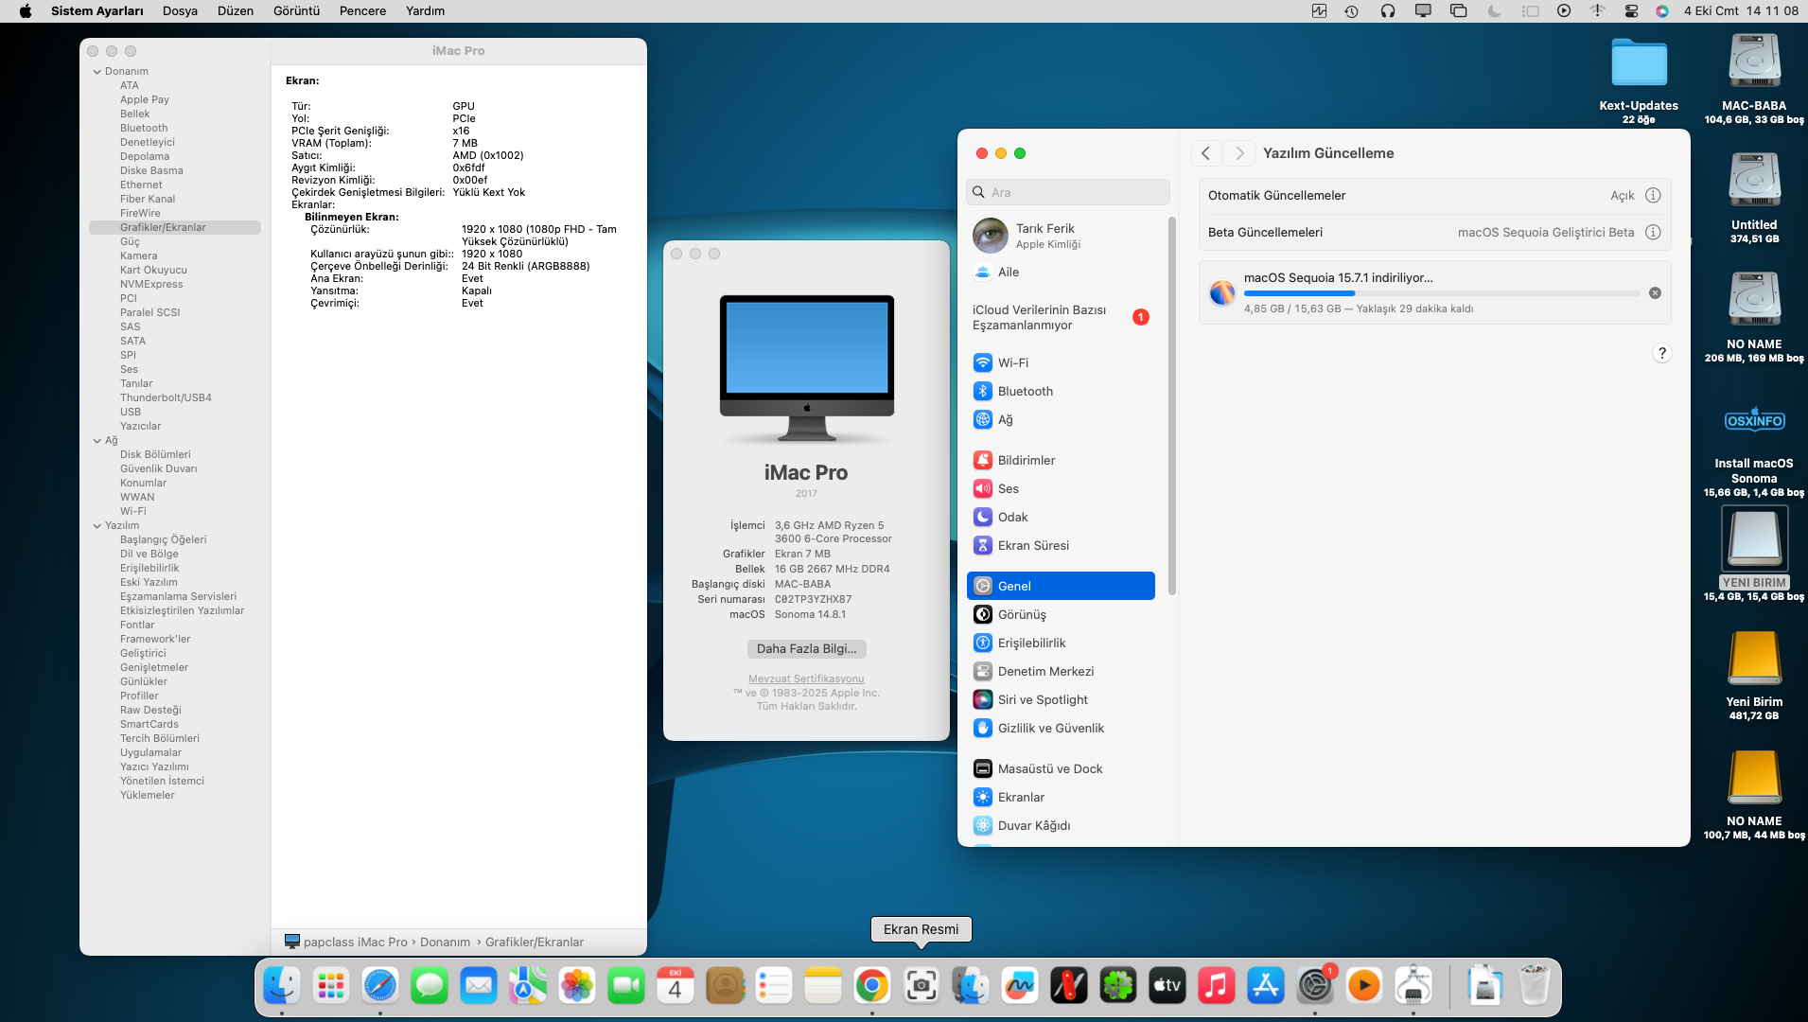Click the macOS download progress bar
The width and height of the screenshot is (1808, 1022).
[1441, 293]
